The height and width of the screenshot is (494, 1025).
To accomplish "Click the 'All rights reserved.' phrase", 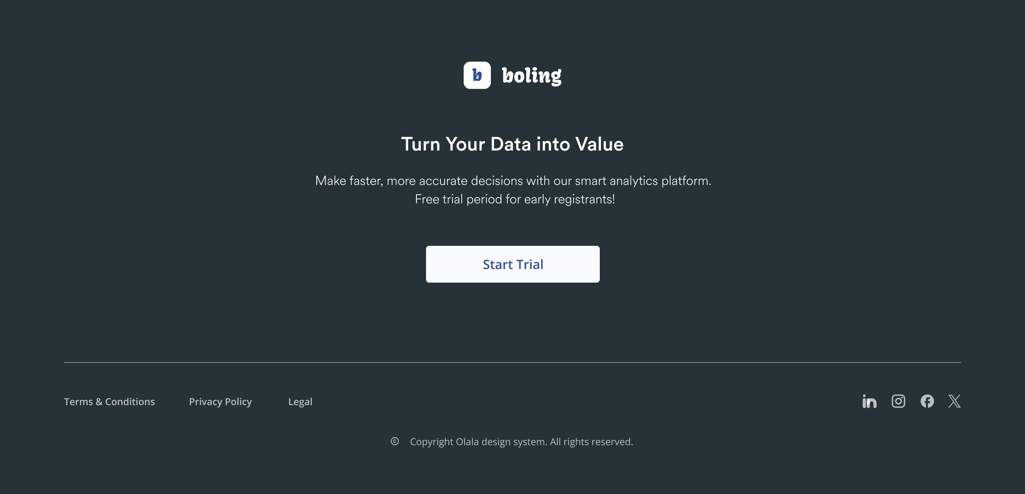I will click(x=591, y=442).
